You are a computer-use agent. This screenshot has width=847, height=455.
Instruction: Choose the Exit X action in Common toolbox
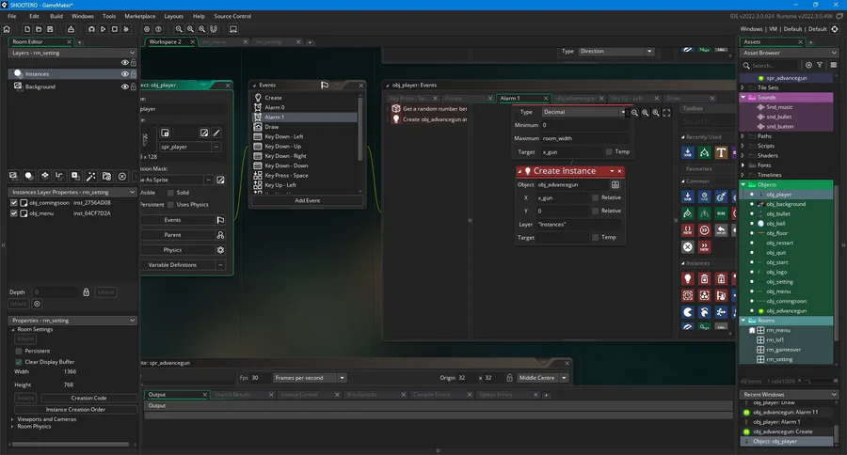pos(688,246)
